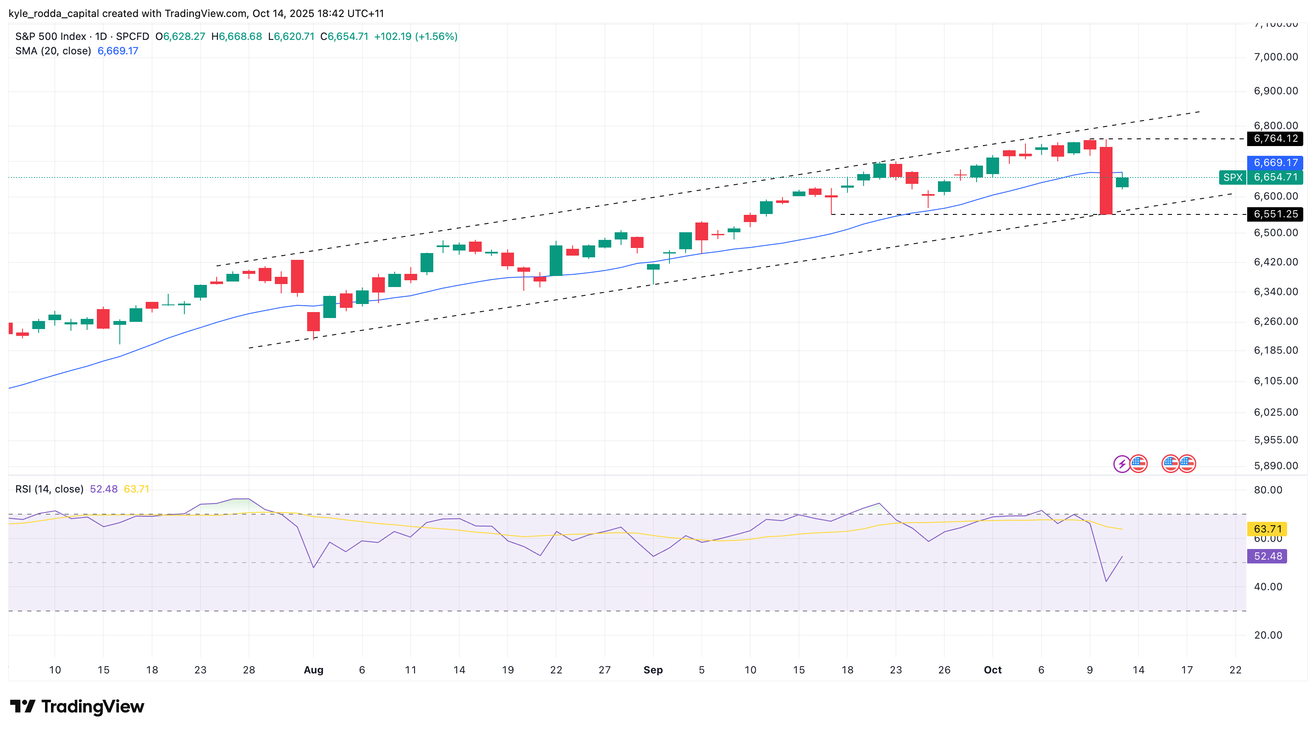
Task: Click the 7,000.00 price scale label
Action: click(1276, 56)
